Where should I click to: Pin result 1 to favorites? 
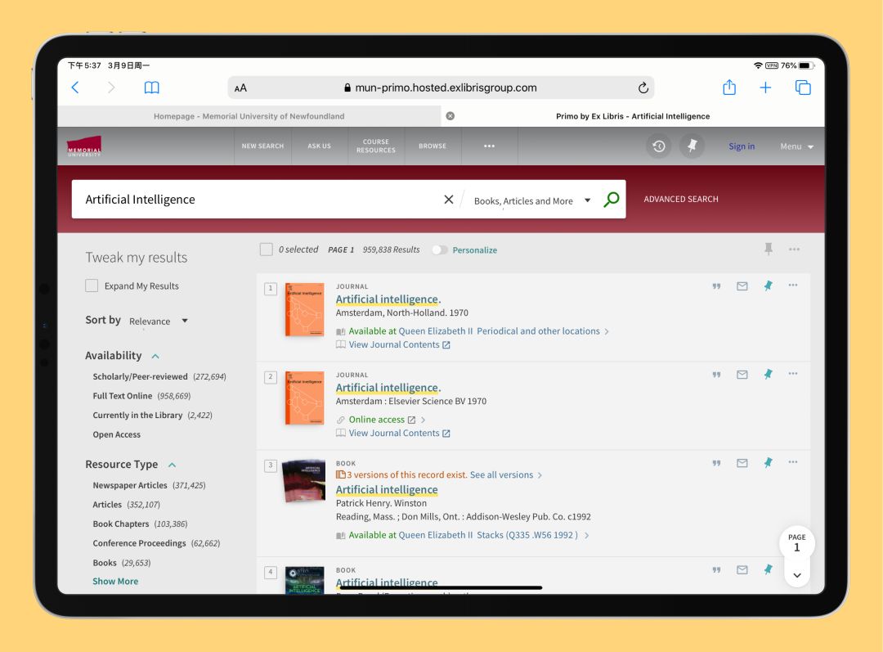[768, 286]
